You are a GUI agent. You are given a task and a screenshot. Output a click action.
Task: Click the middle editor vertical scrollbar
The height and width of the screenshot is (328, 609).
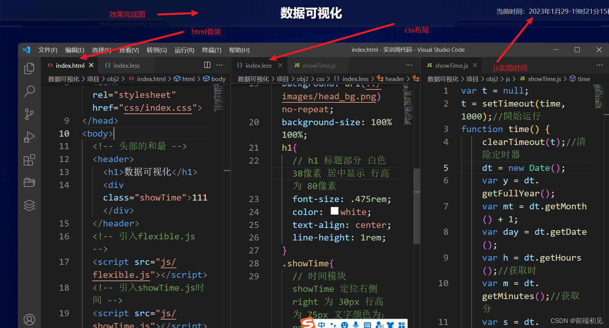(417, 205)
